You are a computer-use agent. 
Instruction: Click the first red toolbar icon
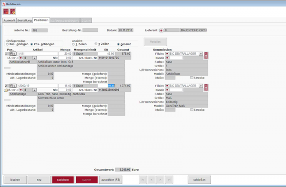coord(6,11)
